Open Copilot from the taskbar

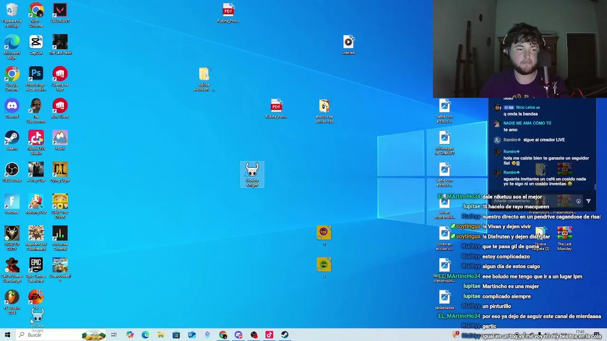(129, 335)
